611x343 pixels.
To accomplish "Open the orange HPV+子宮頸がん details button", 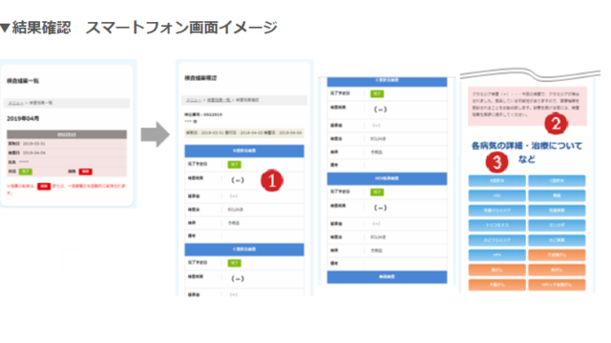I will (x=557, y=285).
